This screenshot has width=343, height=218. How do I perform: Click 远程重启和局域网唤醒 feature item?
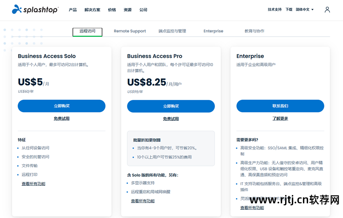pos(151,192)
